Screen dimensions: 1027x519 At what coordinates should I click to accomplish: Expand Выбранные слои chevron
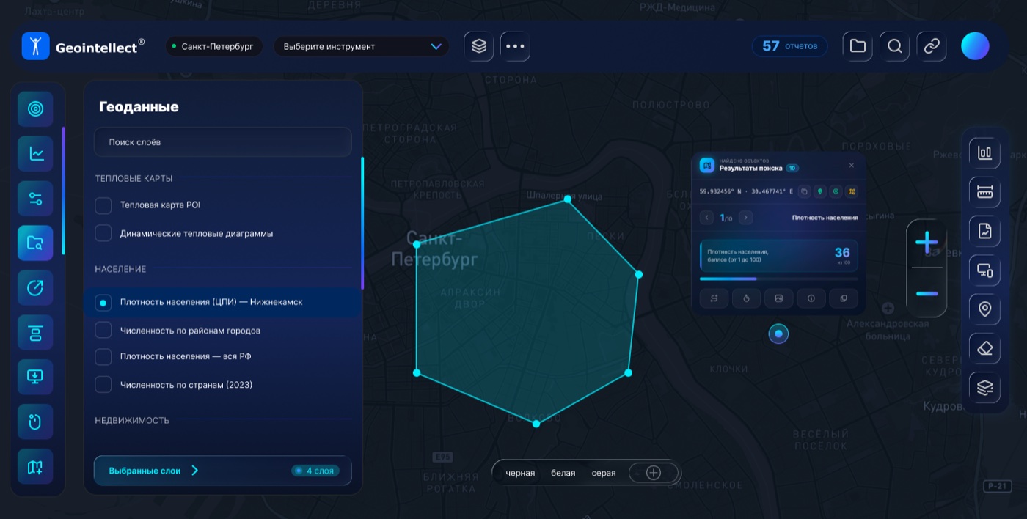tap(195, 471)
